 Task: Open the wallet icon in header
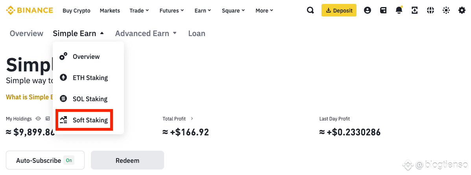tap(383, 11)
